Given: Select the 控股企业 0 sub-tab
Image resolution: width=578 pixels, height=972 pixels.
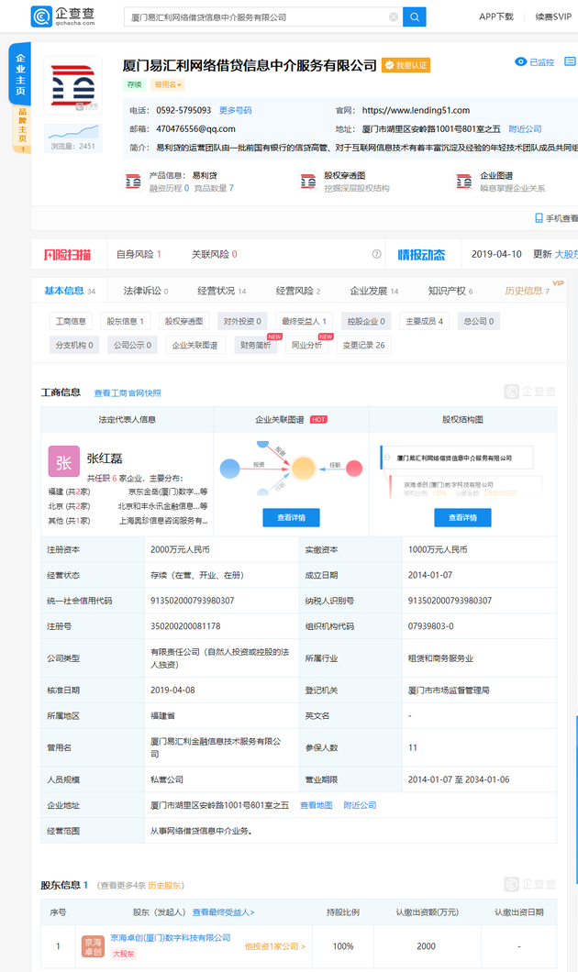Looking at the screenshot, I should click(366, 321).
